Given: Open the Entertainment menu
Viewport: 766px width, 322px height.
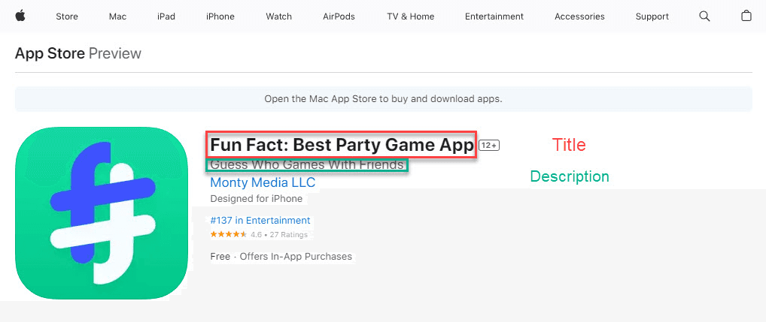Looking at the screenshot, I should pos(494,17).
